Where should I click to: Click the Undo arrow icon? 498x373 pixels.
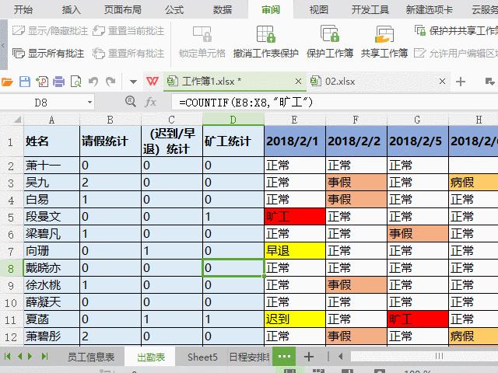click(x=93, y=82)
